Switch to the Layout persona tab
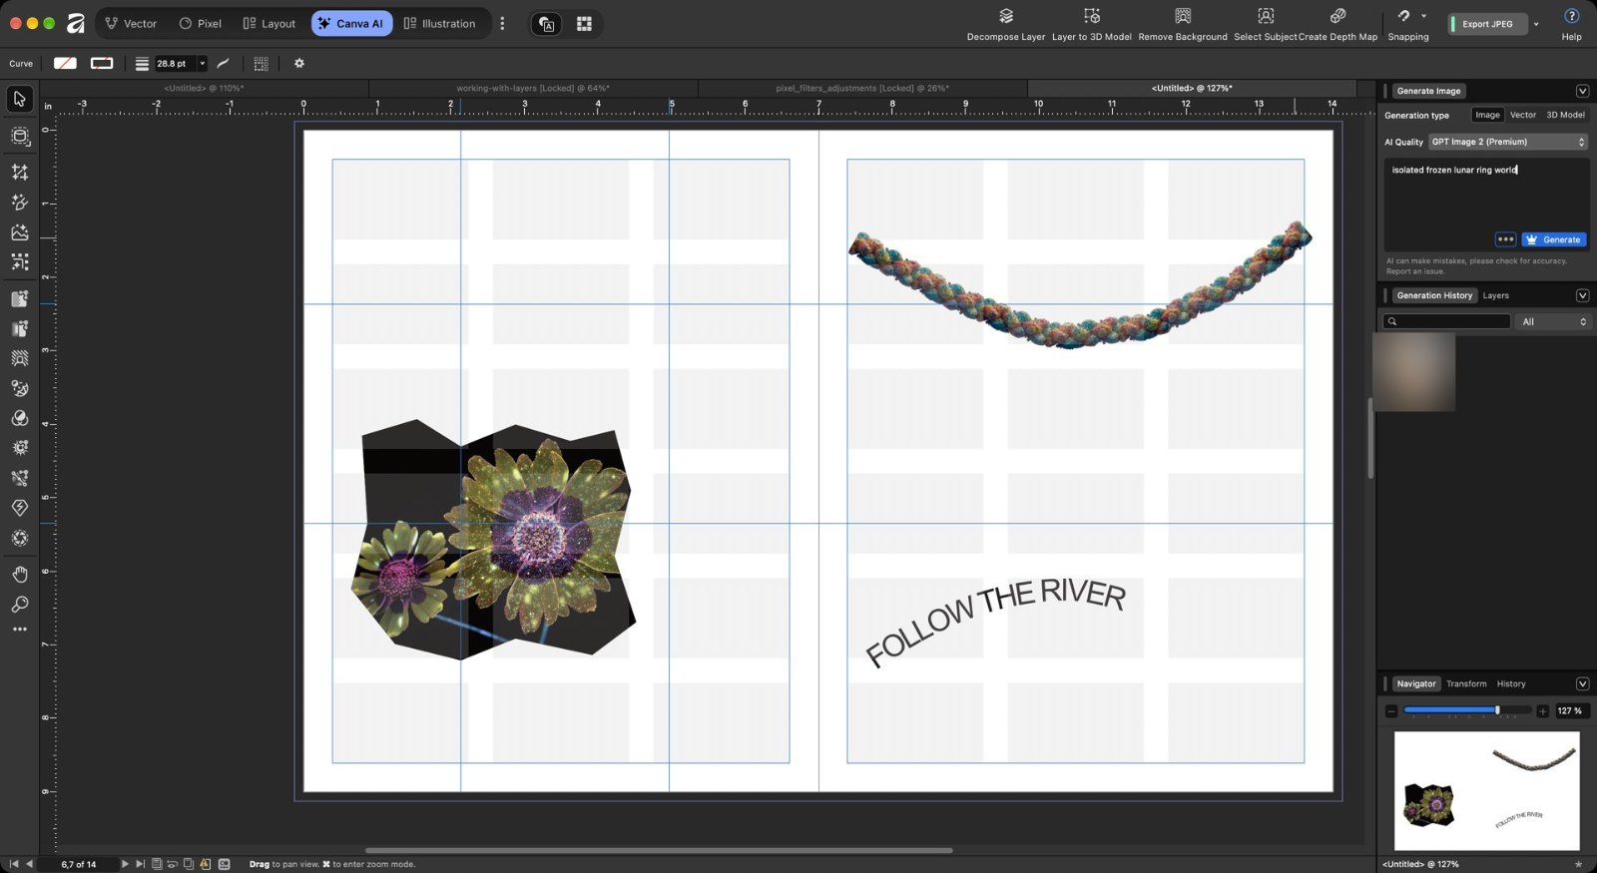Screen dimensions: 1597x873 click(x=269, y=23)
